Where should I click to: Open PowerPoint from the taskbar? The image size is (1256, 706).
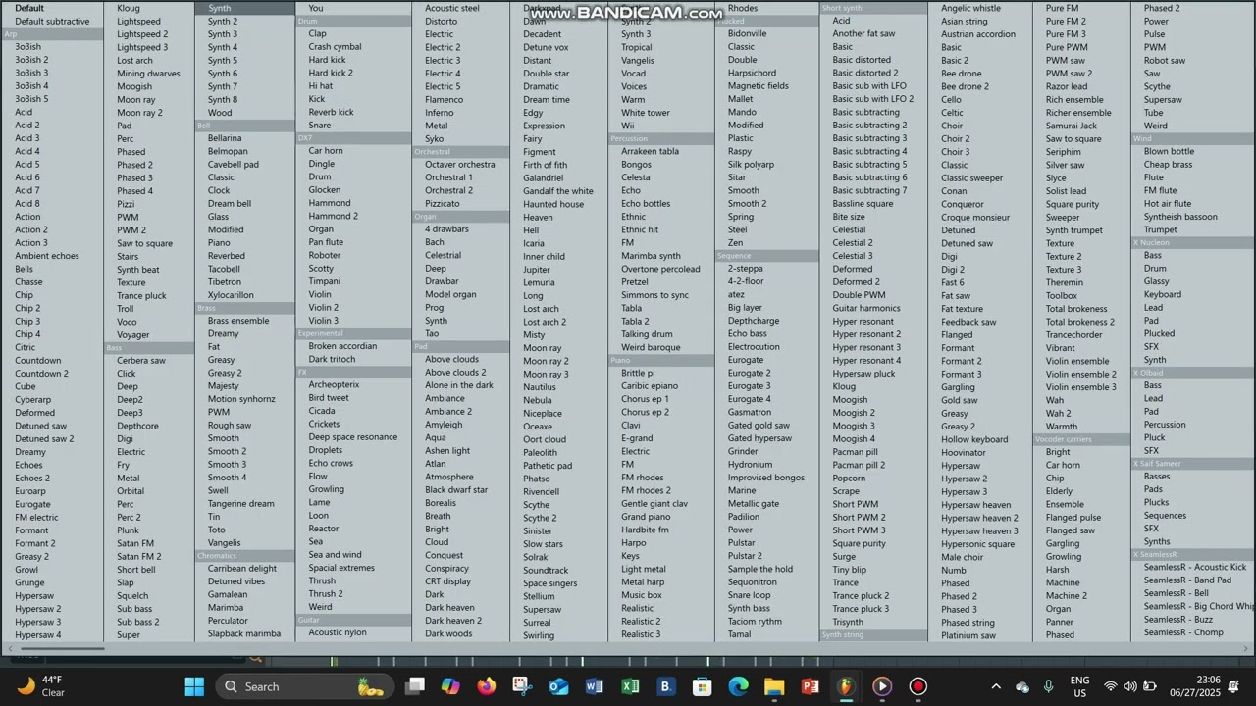(x=810, y=686)
